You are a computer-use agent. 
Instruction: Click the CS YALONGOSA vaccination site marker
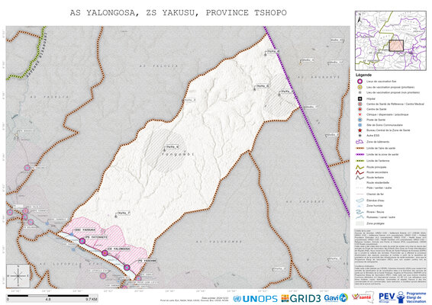(105, 253)
